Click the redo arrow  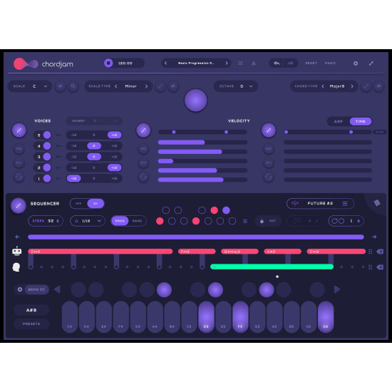click(x=290, y=63)
